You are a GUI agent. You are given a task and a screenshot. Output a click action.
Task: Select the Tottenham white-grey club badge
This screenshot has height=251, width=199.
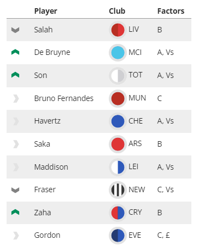118,75
